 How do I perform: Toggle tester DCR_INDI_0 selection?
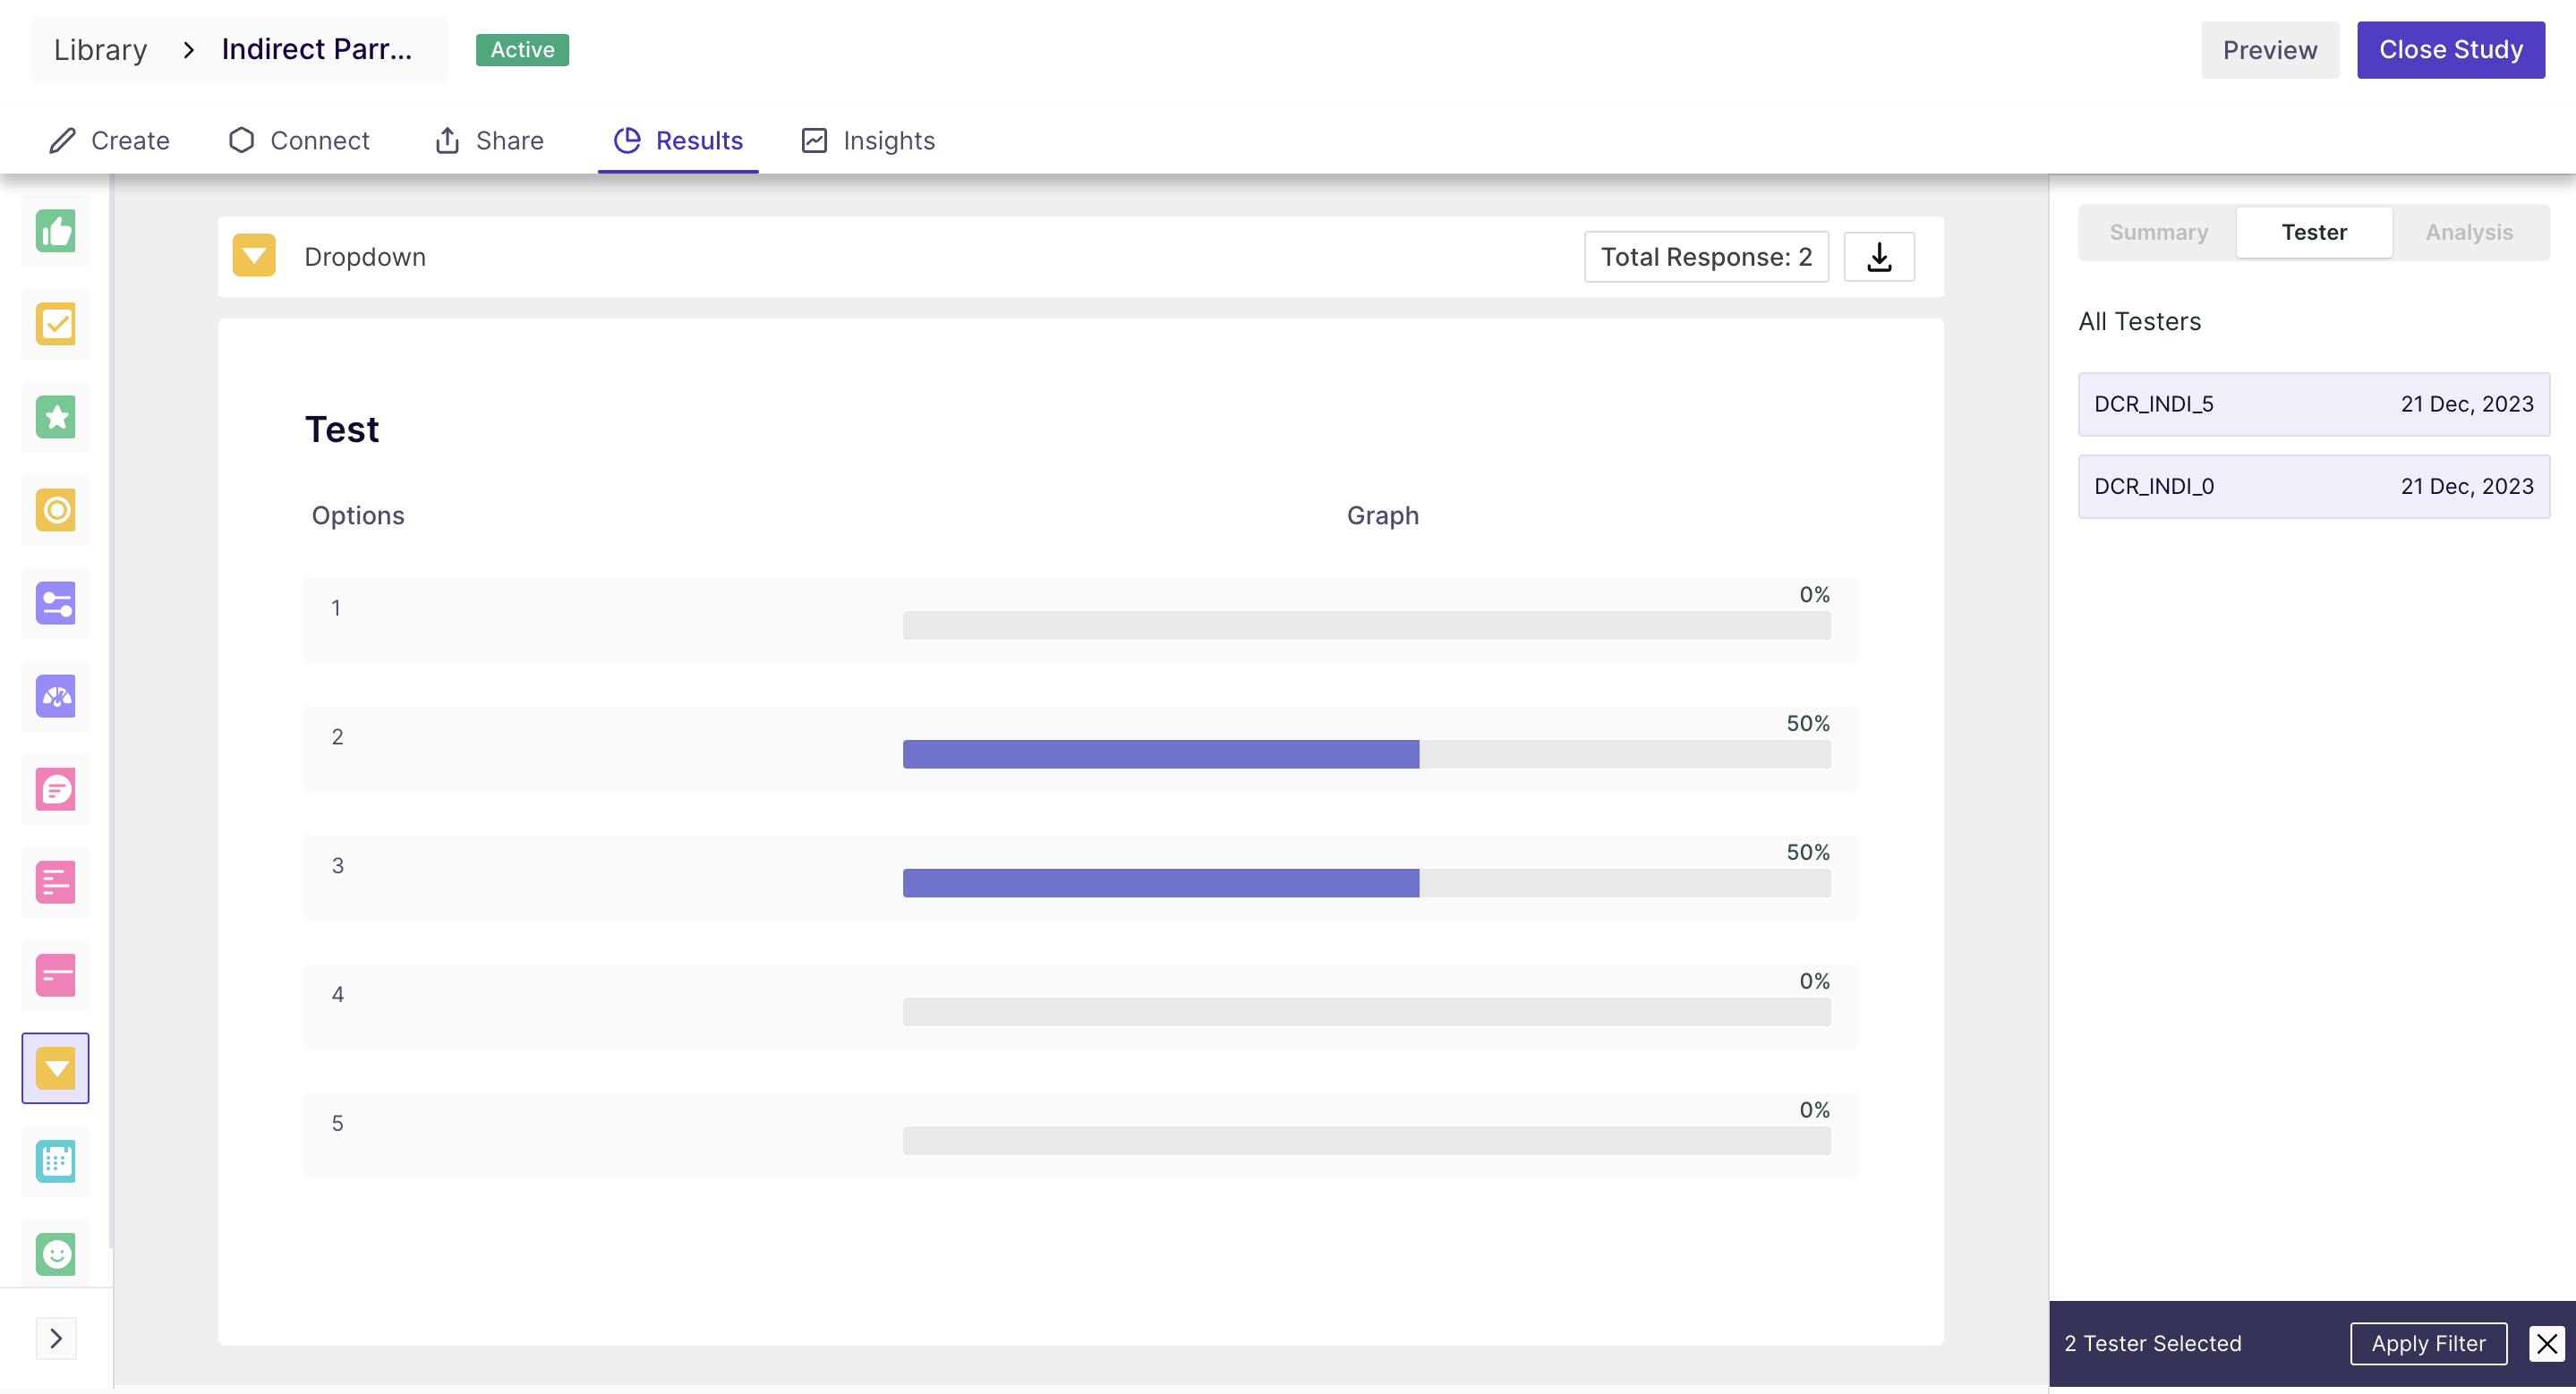(x=2313, y=487)
